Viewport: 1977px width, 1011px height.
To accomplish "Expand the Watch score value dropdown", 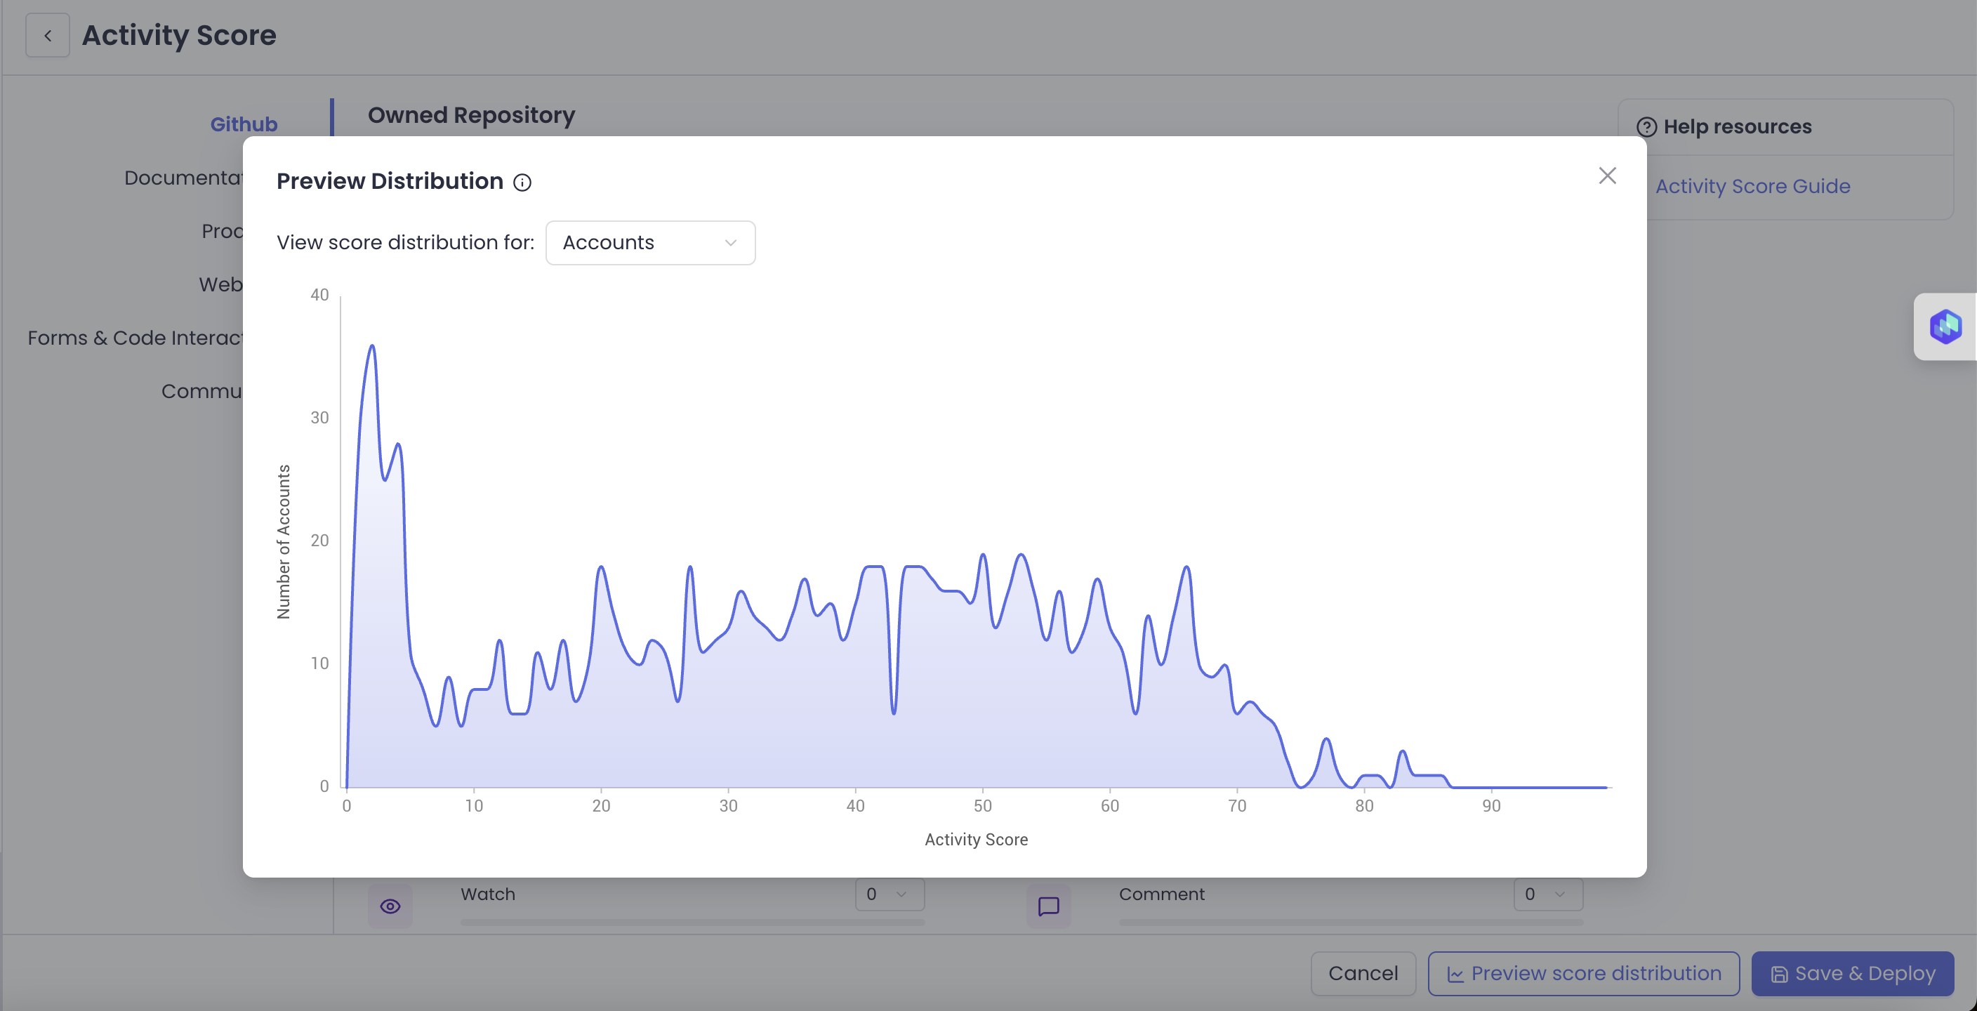I will tap(889, 894).
